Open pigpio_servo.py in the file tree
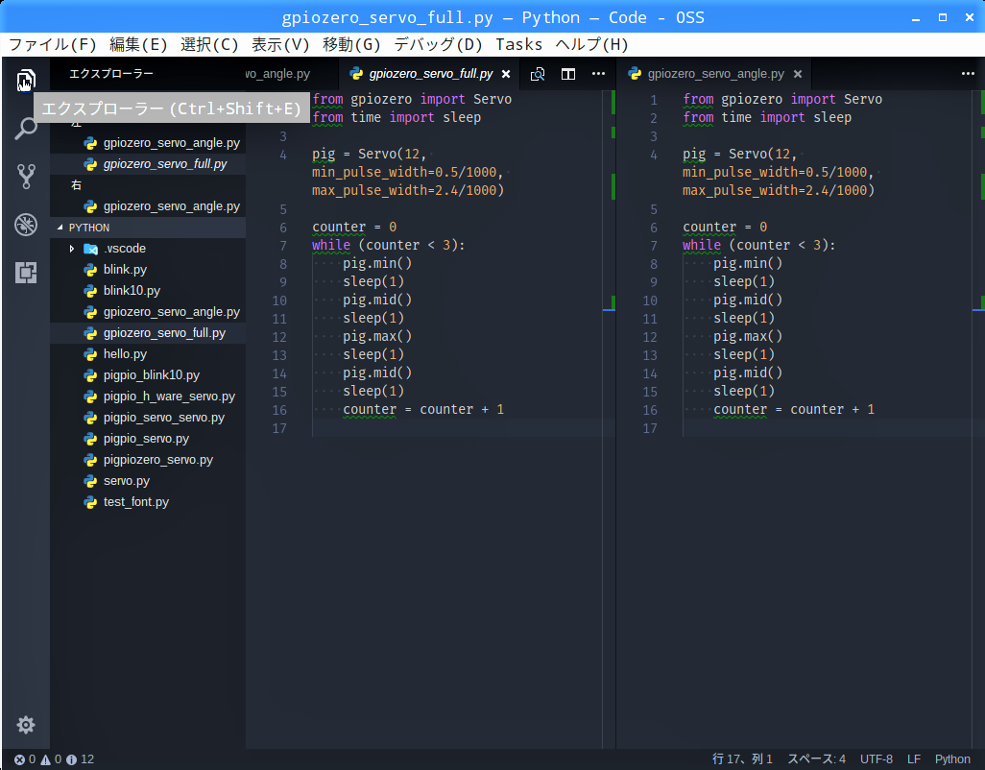Screen dimensions: 985x770 coord(148,439)
